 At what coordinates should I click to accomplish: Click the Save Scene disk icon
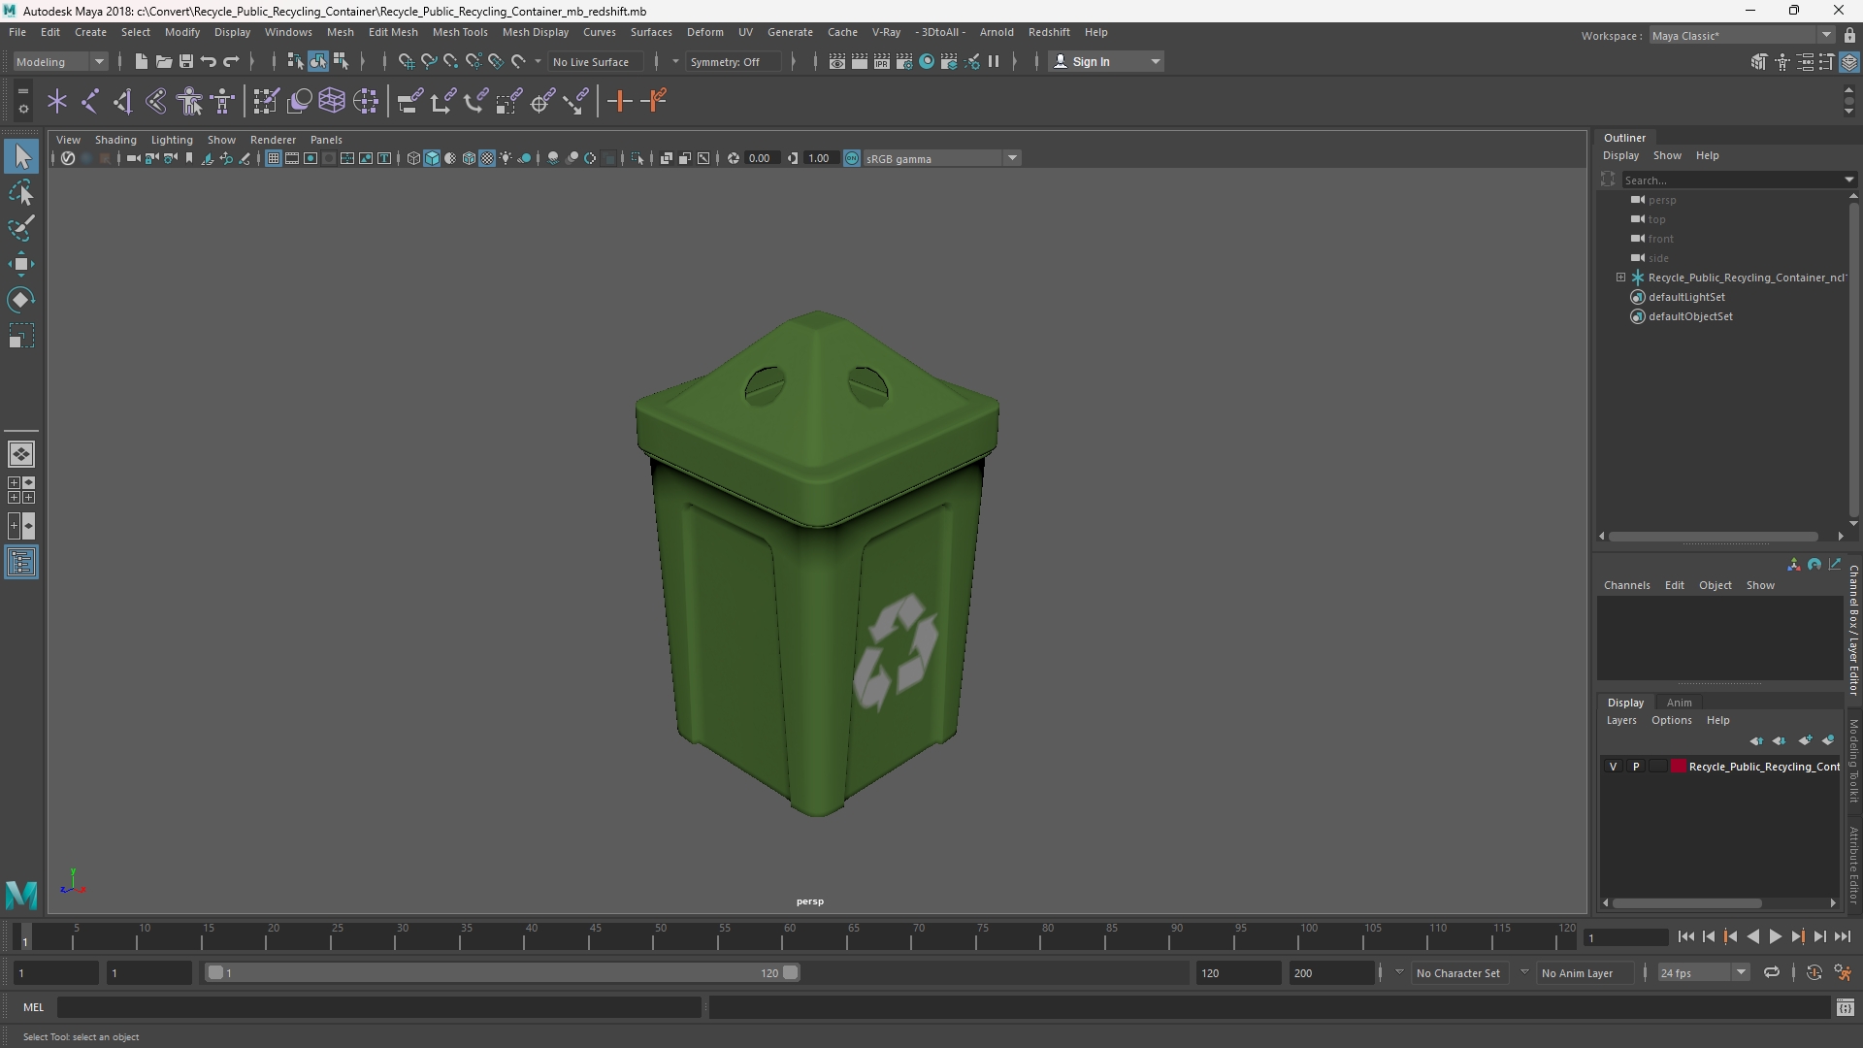(x=185, y=61)
